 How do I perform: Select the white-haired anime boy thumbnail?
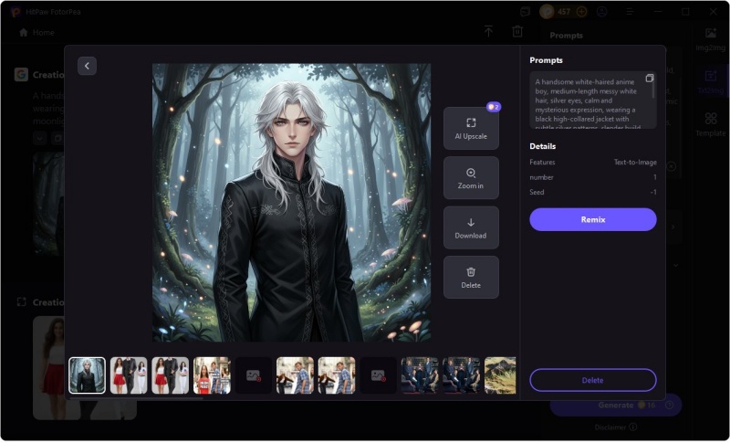[x=87, y=375]
